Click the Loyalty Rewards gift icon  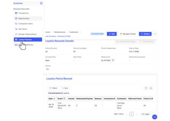[x=16, y=40]
